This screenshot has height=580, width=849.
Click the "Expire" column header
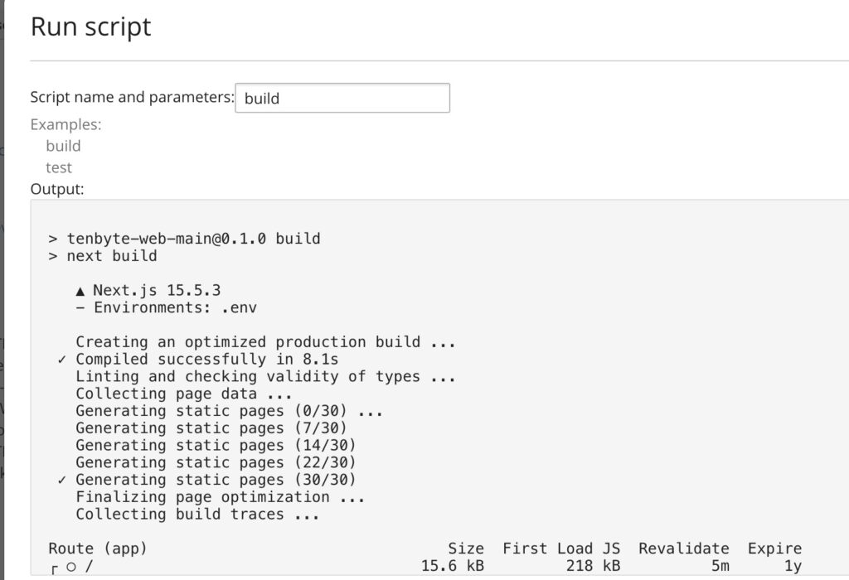tap(774, 549)
